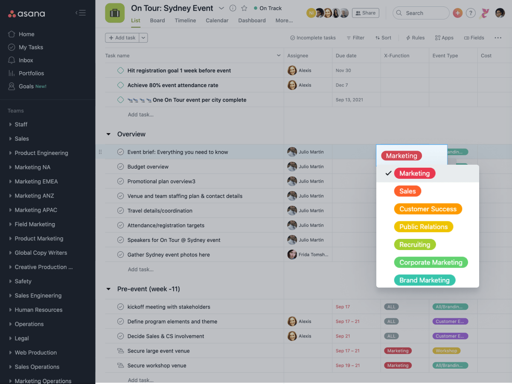Click the Share button
The width and height of the screenshot is (512, 384).
tap(366, 13)
